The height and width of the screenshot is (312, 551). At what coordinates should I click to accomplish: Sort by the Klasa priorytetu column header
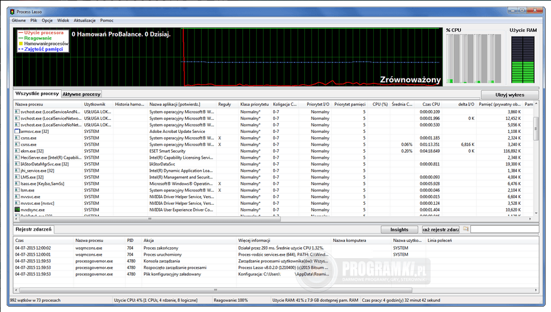click(x=255, y=104)
